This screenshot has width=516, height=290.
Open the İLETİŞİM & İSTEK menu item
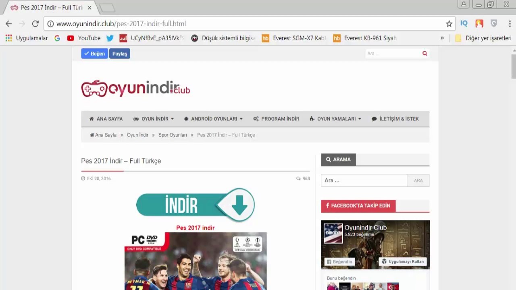coord(395,119)
